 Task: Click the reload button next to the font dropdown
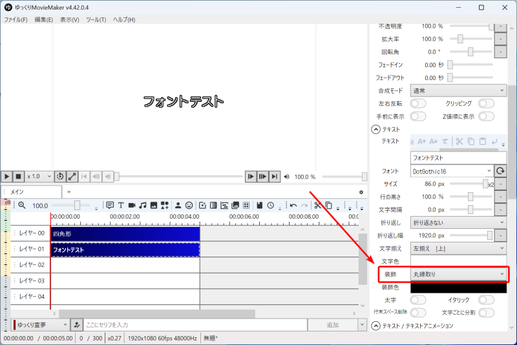500,171
